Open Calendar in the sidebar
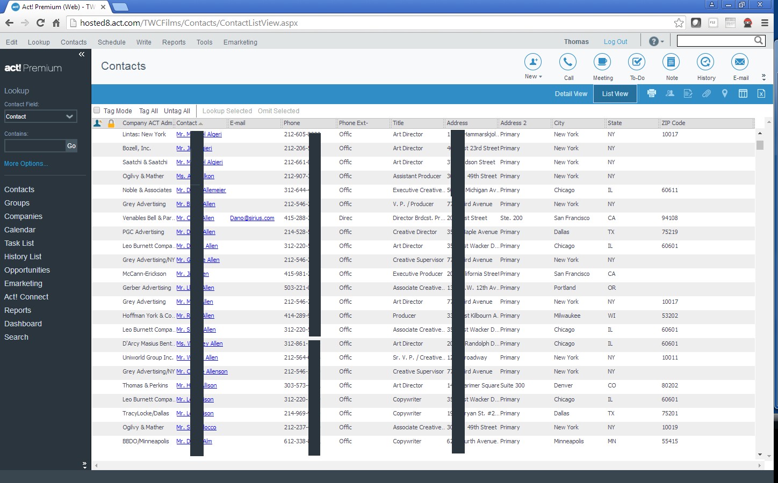This screenshot has height=483, width=778. point(20,230)
